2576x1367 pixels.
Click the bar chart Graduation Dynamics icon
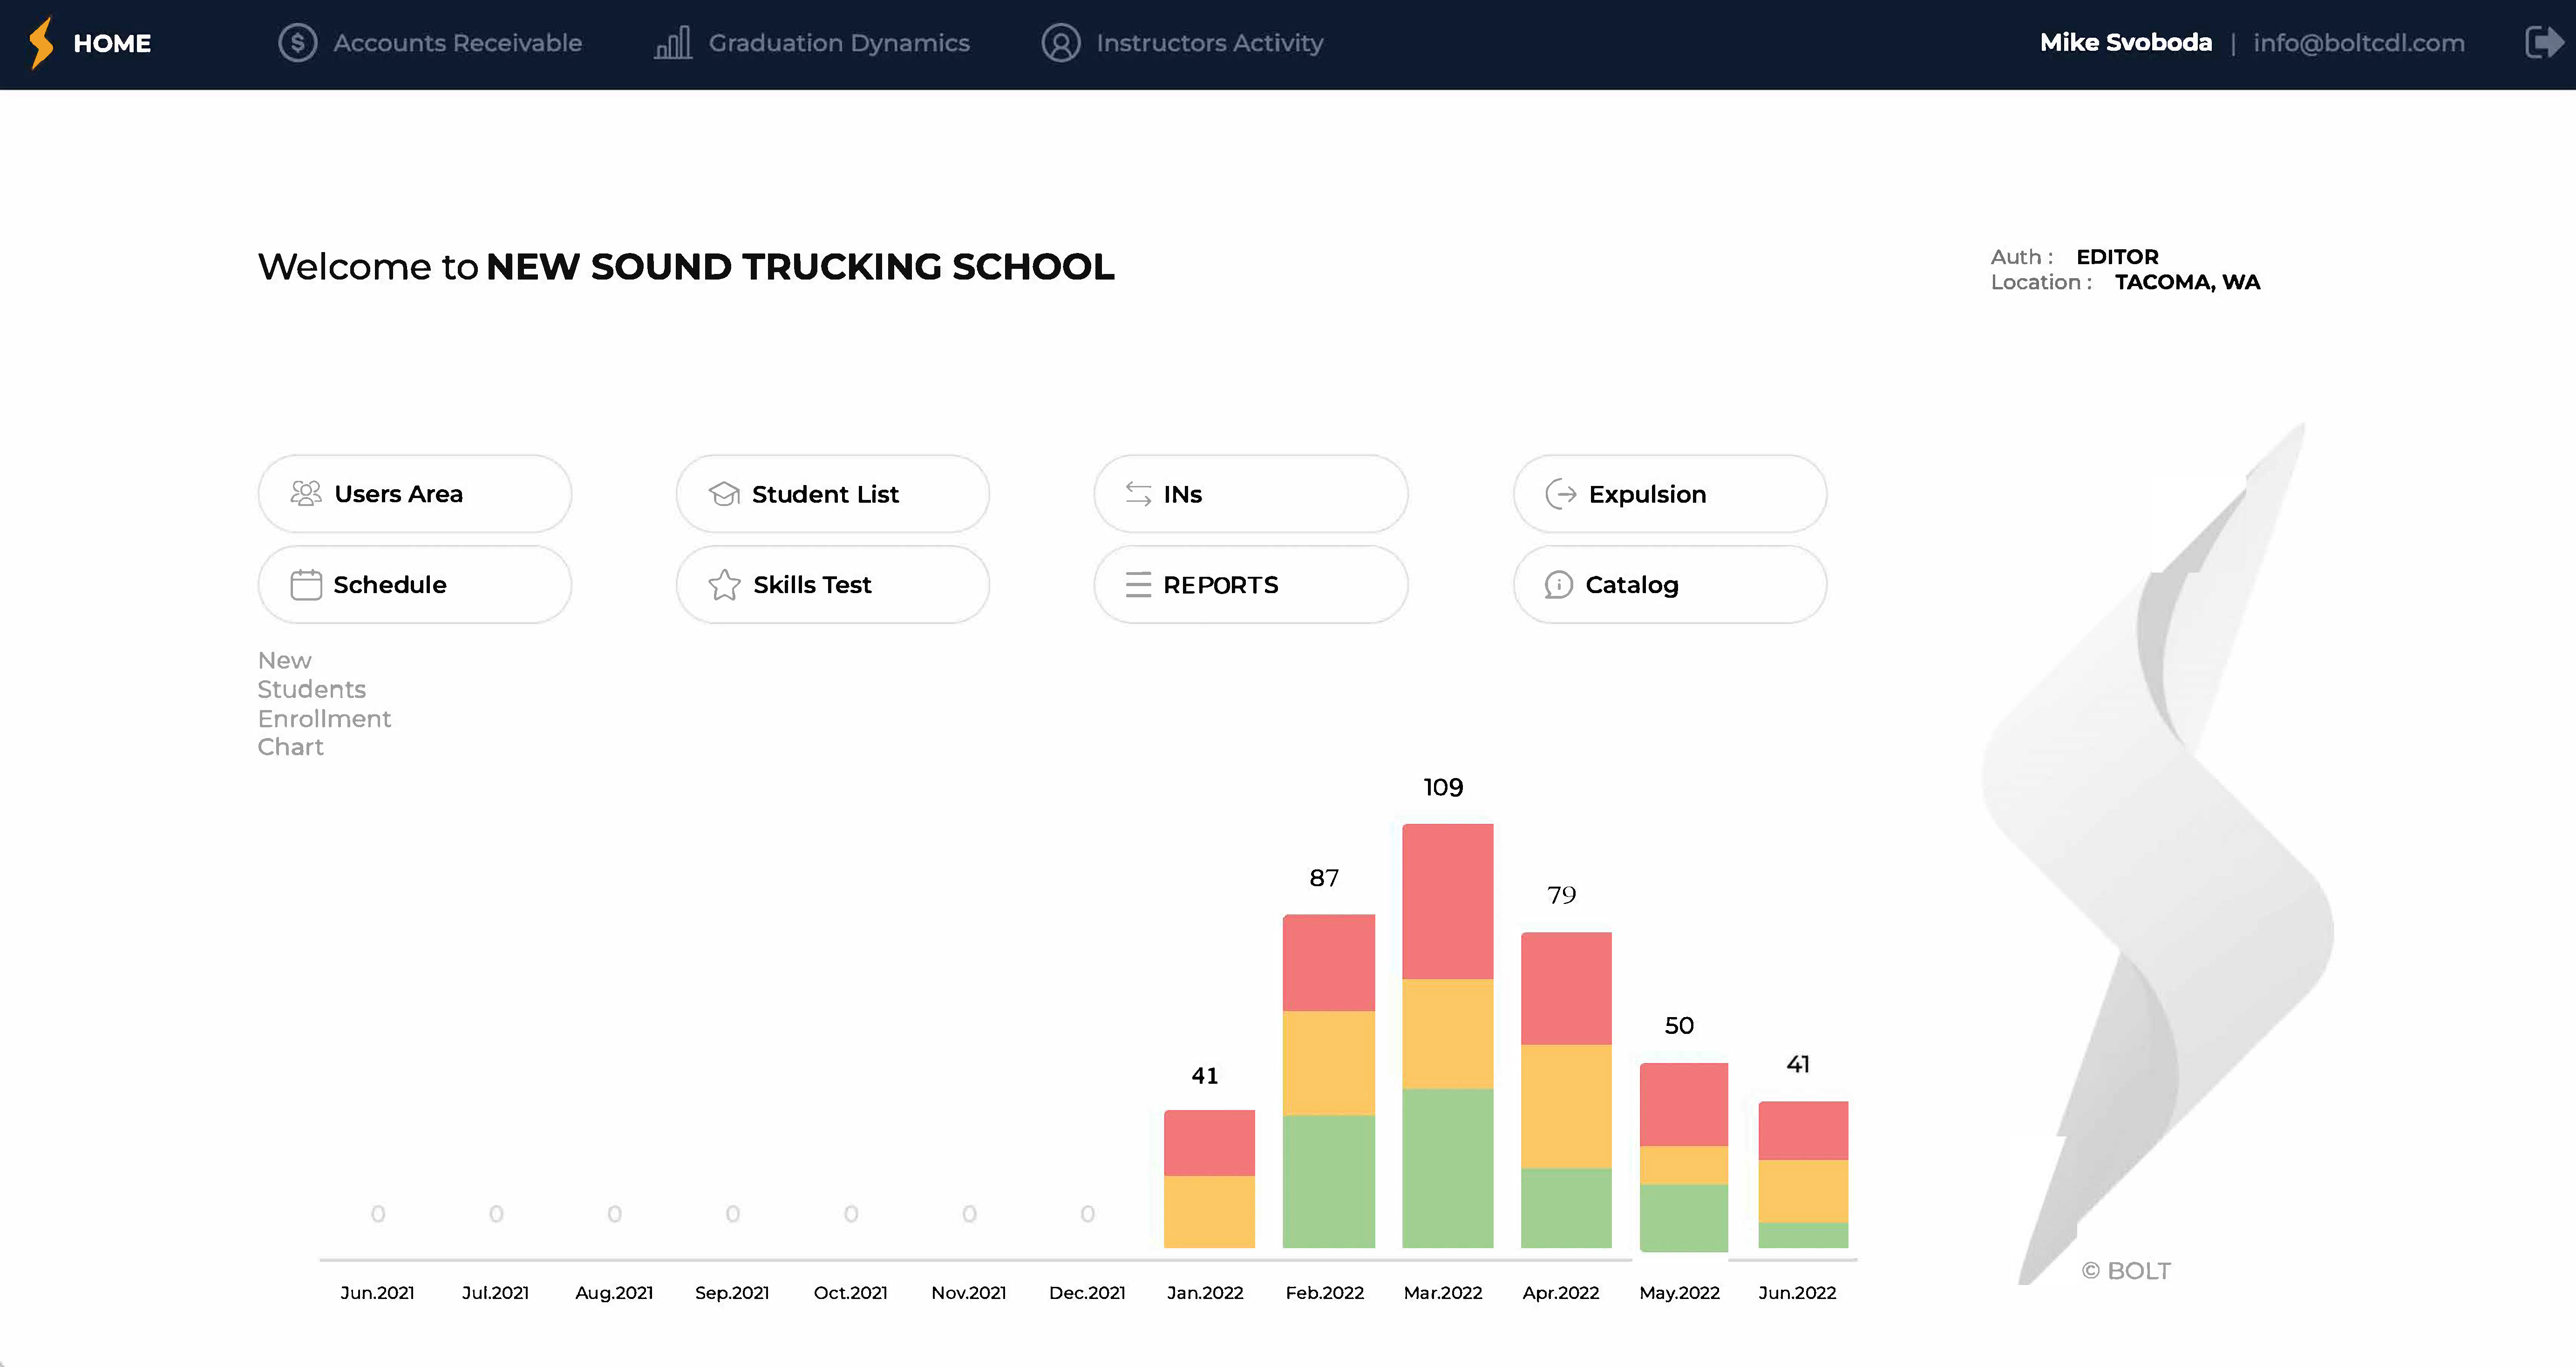pos(673,43)
